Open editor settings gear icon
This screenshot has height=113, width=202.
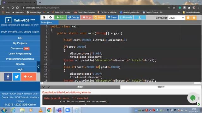(x=194, y=18)
